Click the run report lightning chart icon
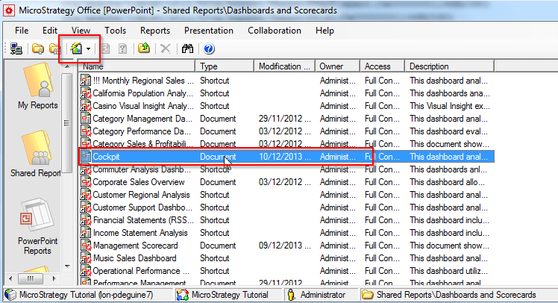The image size is (558, 303). 77,49
